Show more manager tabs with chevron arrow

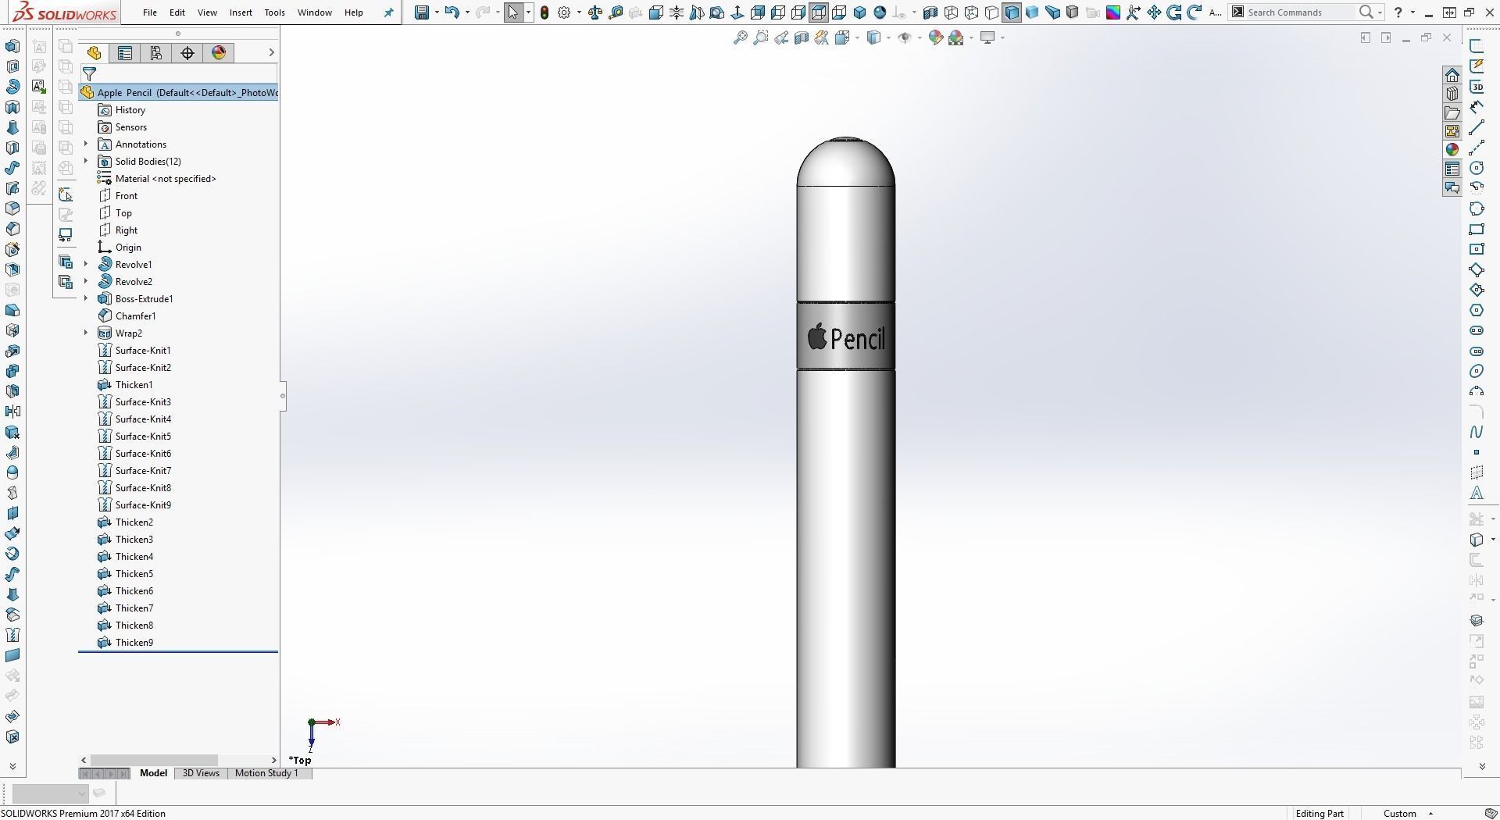pos(271,52)
